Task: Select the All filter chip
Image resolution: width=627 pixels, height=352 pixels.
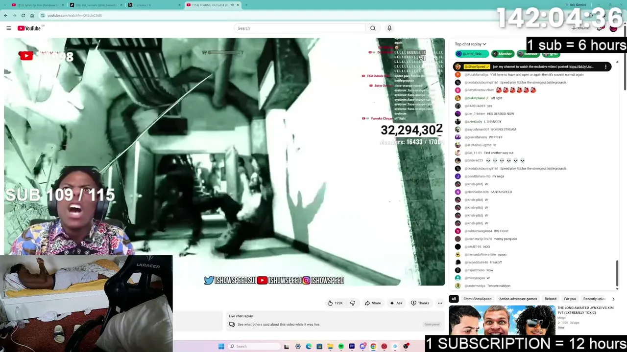Action: tap(454, 299)
